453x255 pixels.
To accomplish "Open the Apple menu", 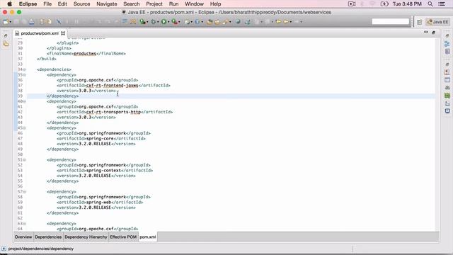I will coord(9,4).
